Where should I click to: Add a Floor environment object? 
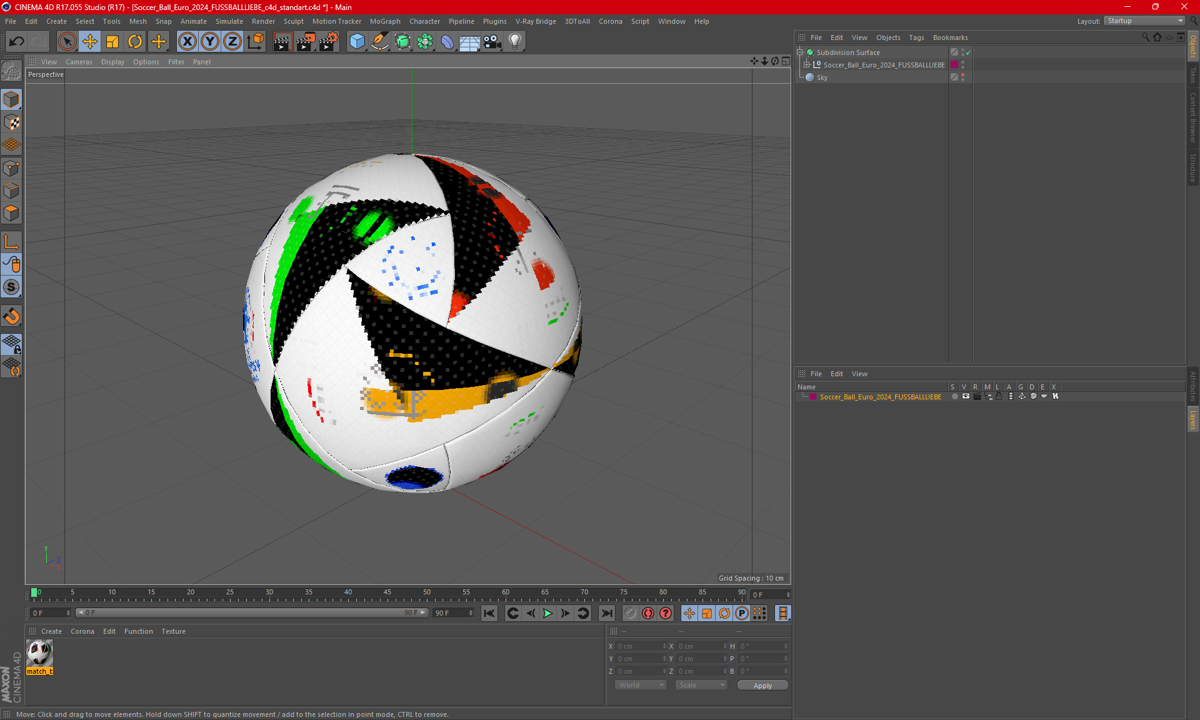pos(469,42)
